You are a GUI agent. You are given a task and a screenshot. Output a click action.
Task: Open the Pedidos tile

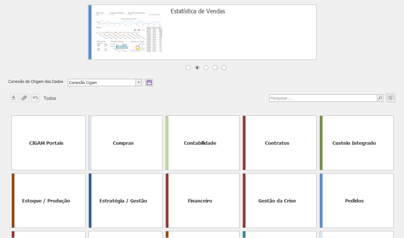pyautogui.click(x=357, y=200)
